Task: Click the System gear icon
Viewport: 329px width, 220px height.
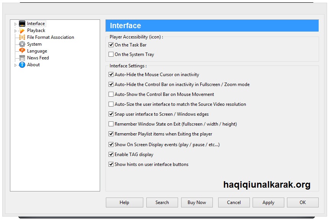Action: tap(22, 44)
